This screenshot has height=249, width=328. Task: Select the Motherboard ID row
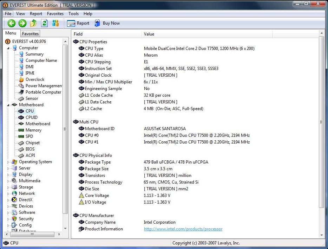(x=132, y=129)
